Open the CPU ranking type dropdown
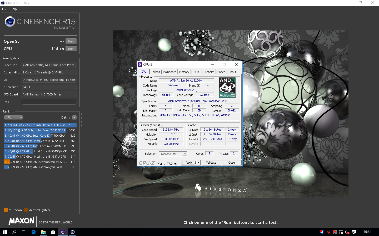 coord(14,117)
